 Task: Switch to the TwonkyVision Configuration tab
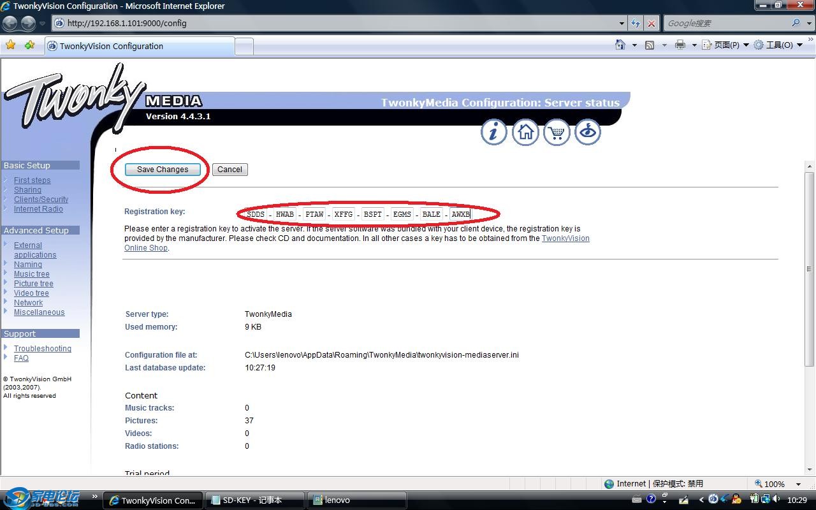tap(139, 46)
